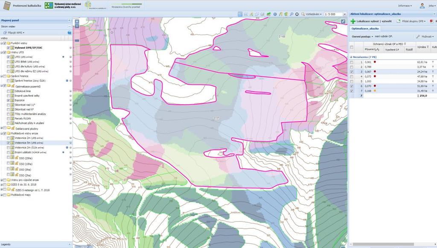Open the Vyhledávání search dropdown
The image size is (437, 248).
click(x=311, y=14)
